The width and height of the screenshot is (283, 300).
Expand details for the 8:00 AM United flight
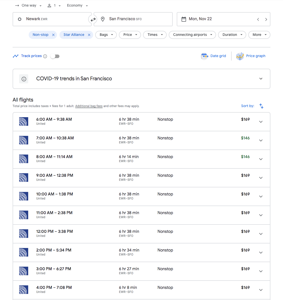pyautogui.click(x=261, y=159)
